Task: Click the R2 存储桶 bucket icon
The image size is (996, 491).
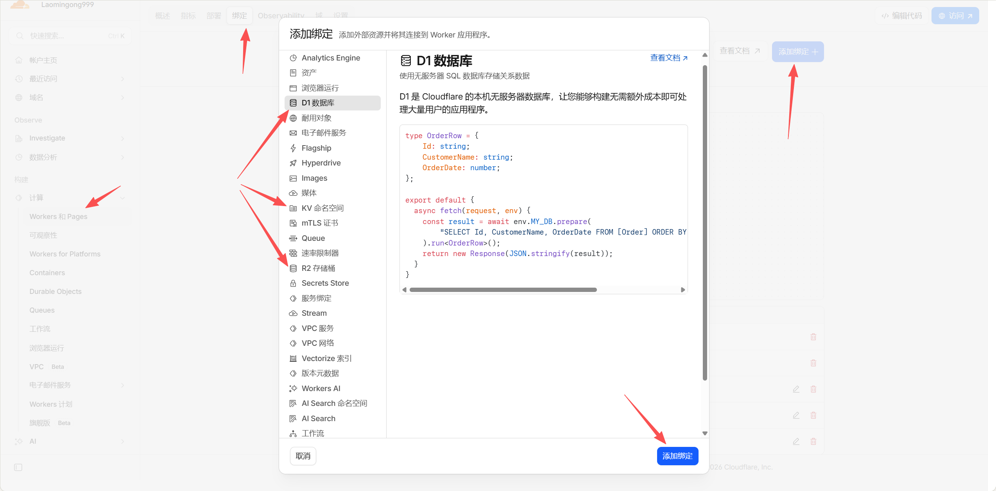Action: (293, 269)
